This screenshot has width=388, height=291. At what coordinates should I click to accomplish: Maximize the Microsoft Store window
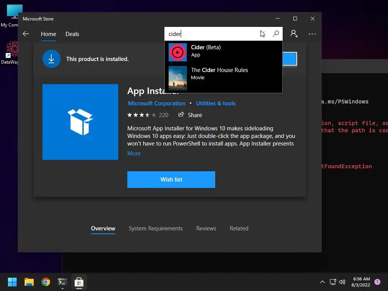click(x=295, y=19)
